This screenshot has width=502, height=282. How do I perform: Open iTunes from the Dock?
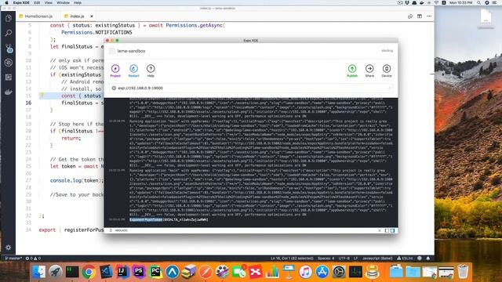coord(305,272)
